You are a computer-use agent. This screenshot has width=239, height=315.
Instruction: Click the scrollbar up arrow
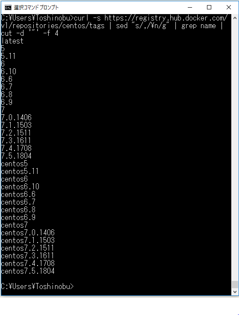[235, 18]
